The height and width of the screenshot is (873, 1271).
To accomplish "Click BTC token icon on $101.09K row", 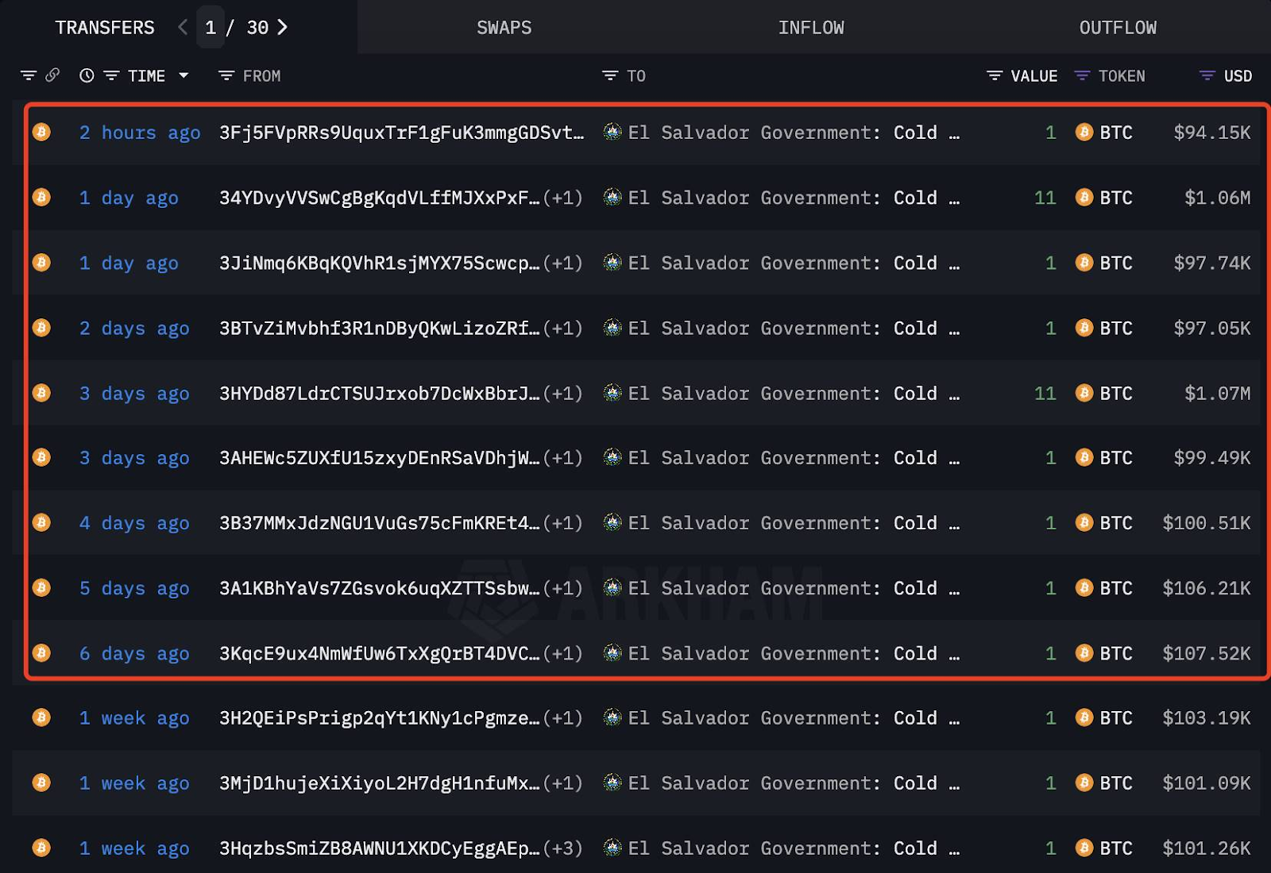I will tap(1084, 783).
